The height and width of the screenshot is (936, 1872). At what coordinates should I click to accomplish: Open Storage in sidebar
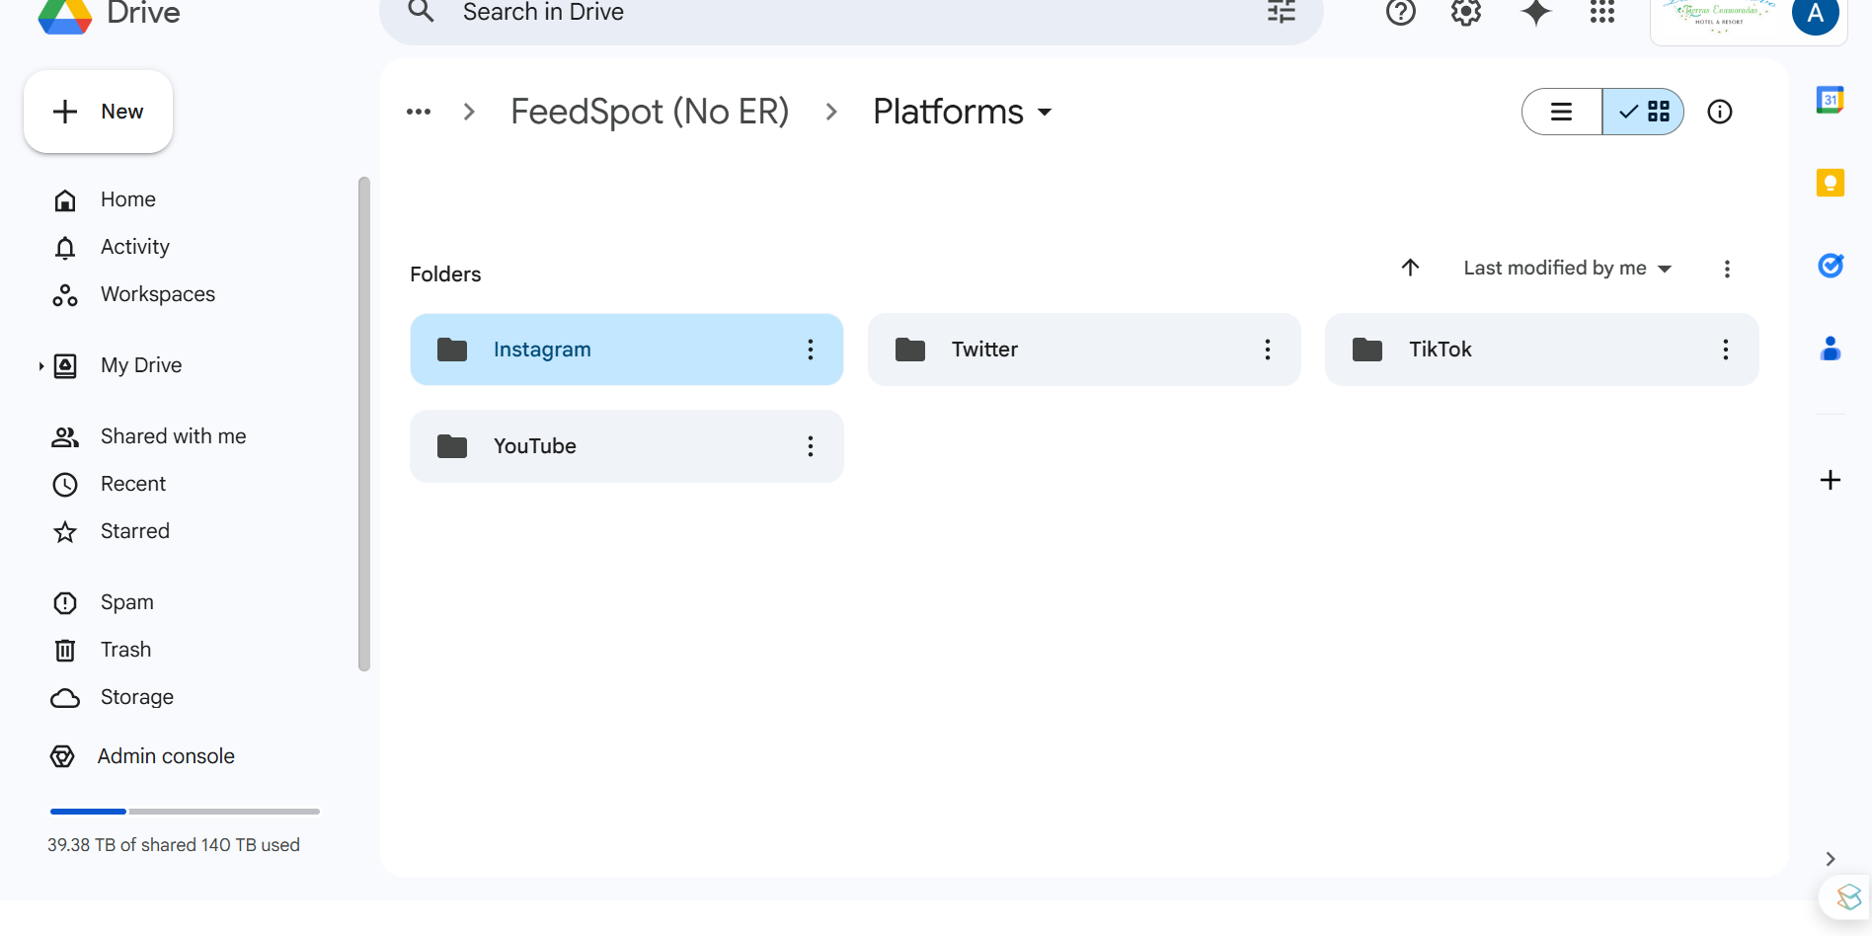coord(137,697)
